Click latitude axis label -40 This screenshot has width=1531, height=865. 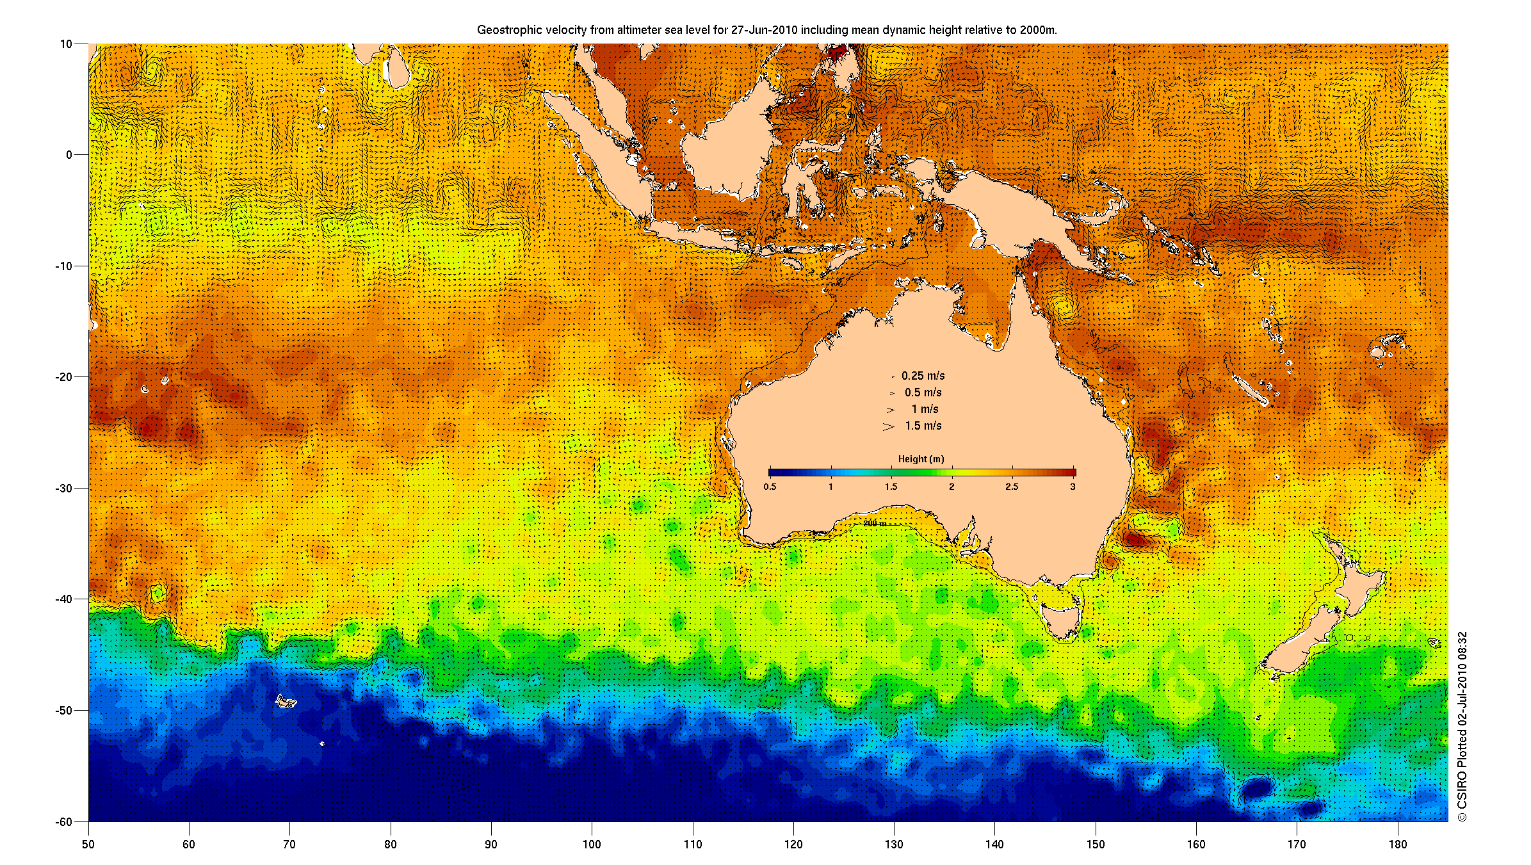pyautogui.click(x=64, y=599)
